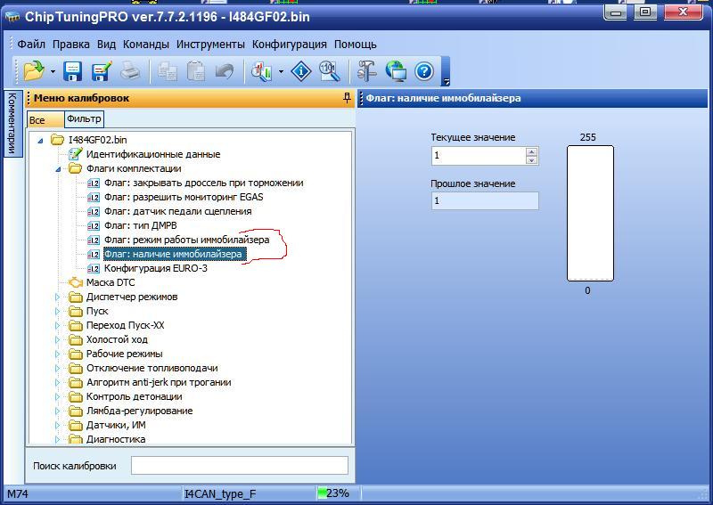The height and width of the screenshot is (505, 713).
Task: Open the toolbar overflow options arrow
Action: pyautogui.click(x=447, y=82)
